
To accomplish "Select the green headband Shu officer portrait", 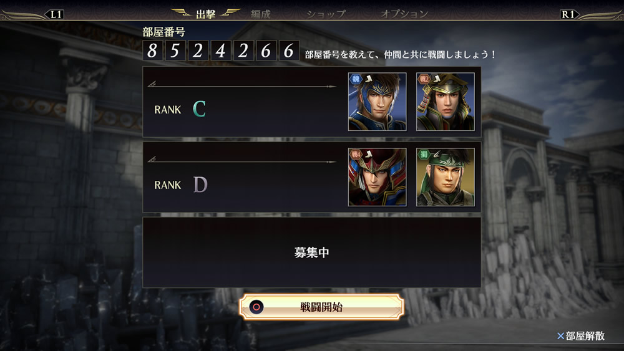I will [446, 177].
